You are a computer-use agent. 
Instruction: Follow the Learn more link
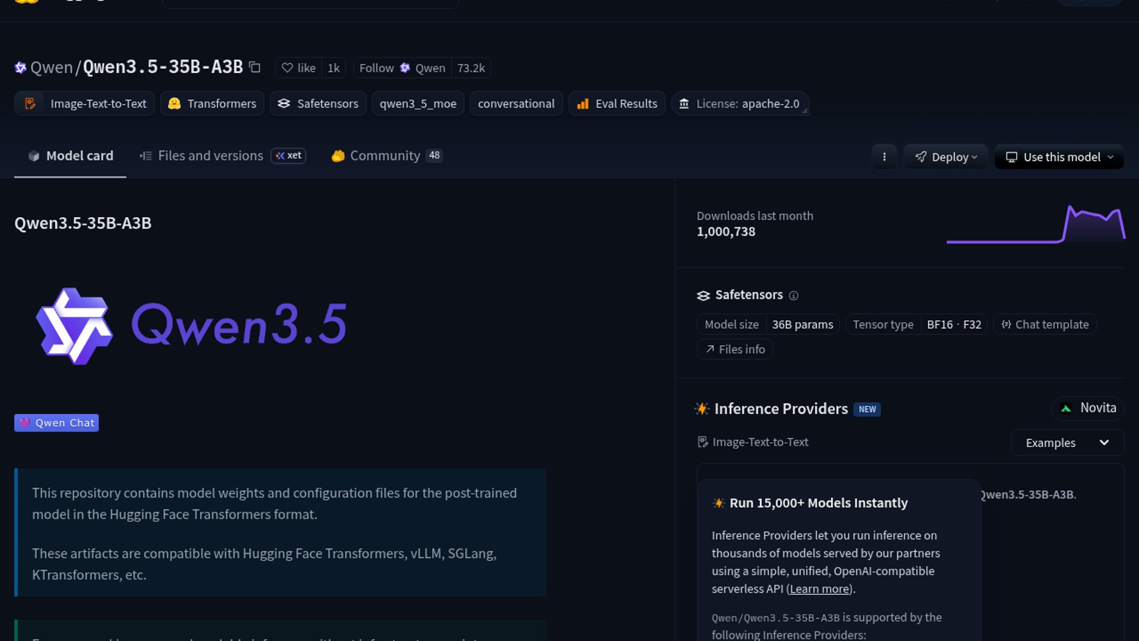point(819,589)
